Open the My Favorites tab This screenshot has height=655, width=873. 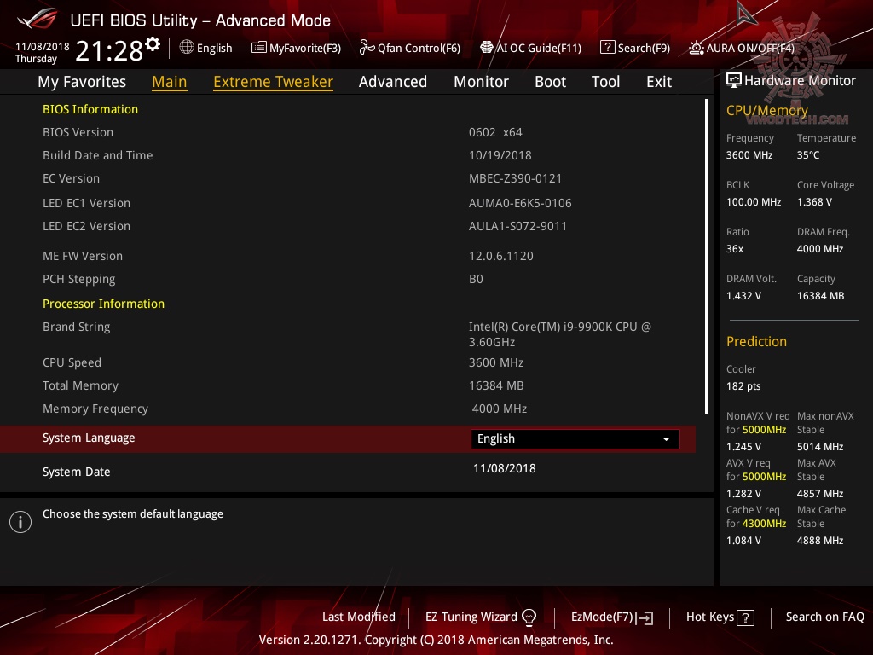pos(82,82)
